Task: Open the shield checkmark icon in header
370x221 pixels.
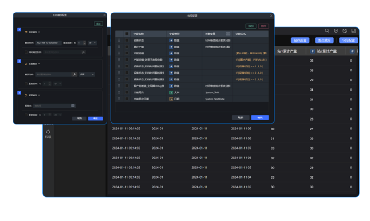Action: tap(336, 31)
